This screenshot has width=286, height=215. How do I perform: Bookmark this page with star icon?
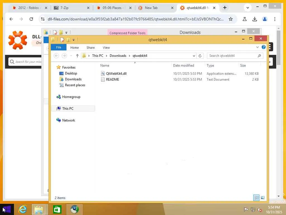[230, 19]
